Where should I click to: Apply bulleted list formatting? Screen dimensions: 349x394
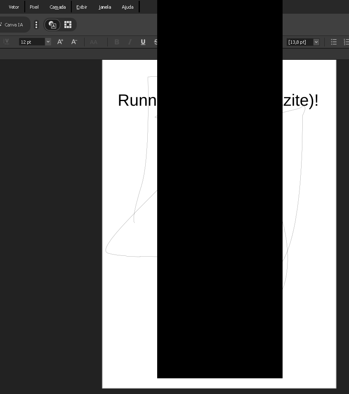pyautogui.click(x=334, y=42)
